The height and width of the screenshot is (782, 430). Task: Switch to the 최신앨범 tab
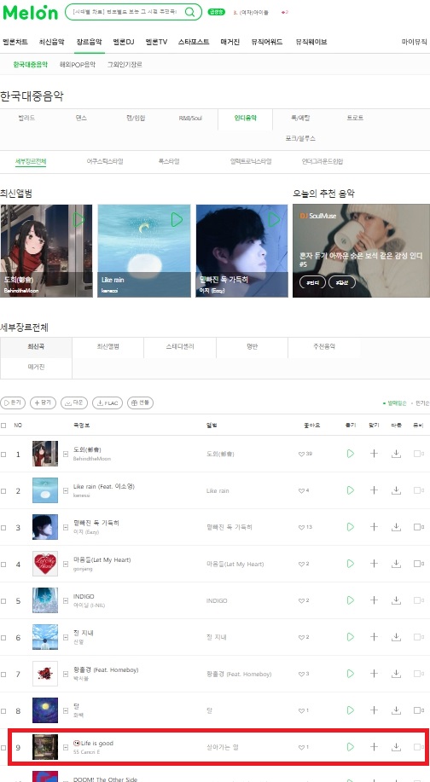(x=107, y=346)
